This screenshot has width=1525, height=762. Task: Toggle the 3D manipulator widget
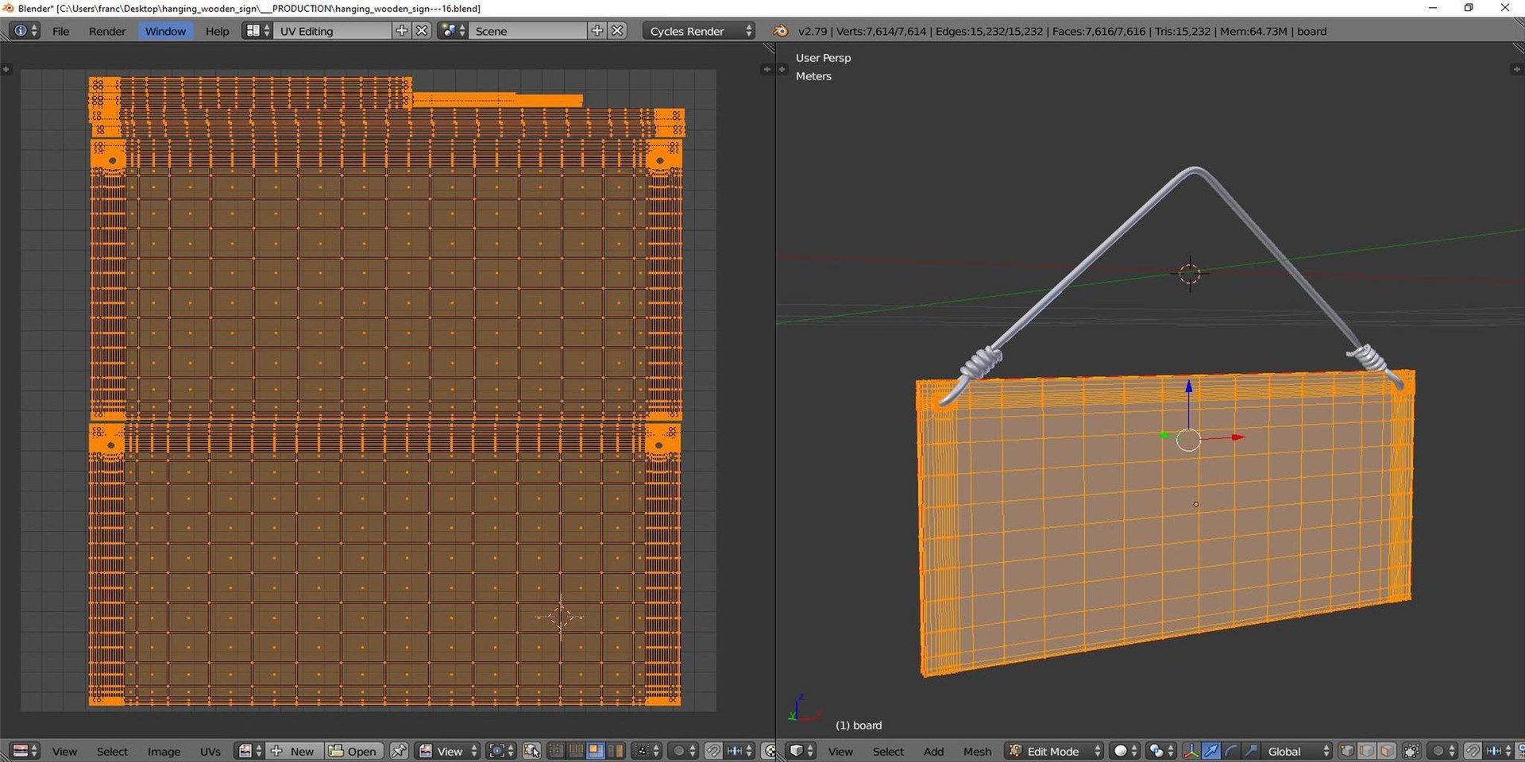coord(1191,751)
